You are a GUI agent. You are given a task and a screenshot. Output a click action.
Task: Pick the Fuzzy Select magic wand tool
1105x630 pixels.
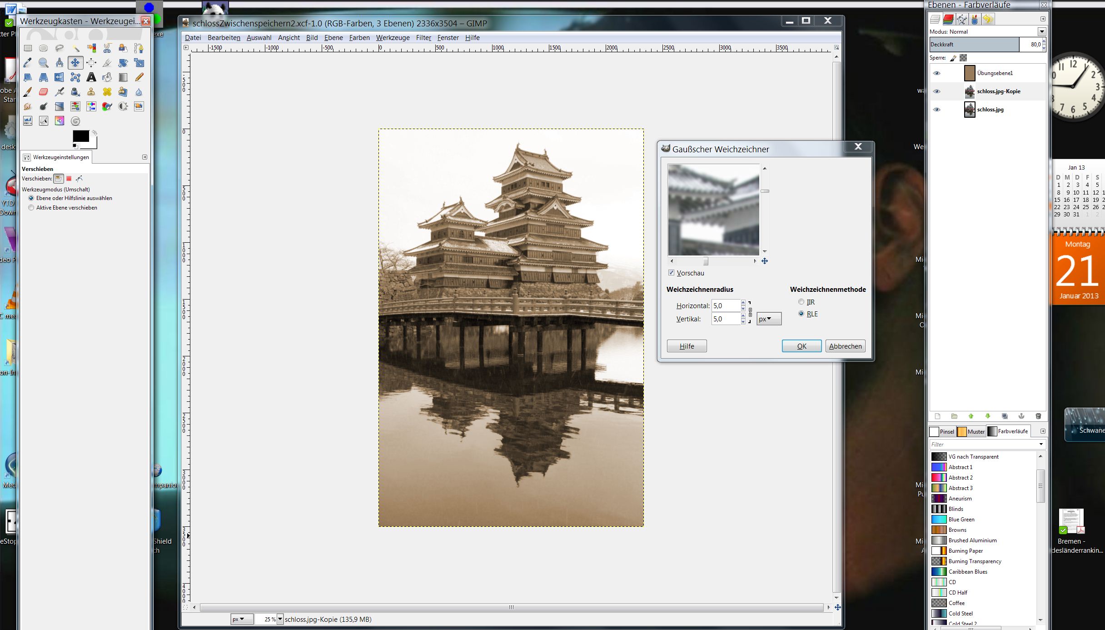point(75,48)
